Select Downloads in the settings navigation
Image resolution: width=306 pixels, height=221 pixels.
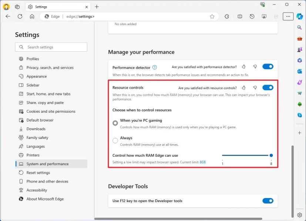tap(36, 129)
